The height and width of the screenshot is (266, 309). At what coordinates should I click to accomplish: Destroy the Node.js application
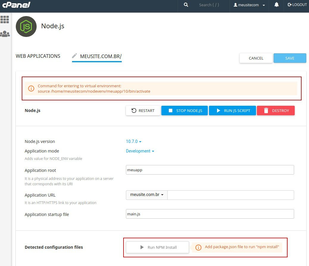click(x=276, y=111)
